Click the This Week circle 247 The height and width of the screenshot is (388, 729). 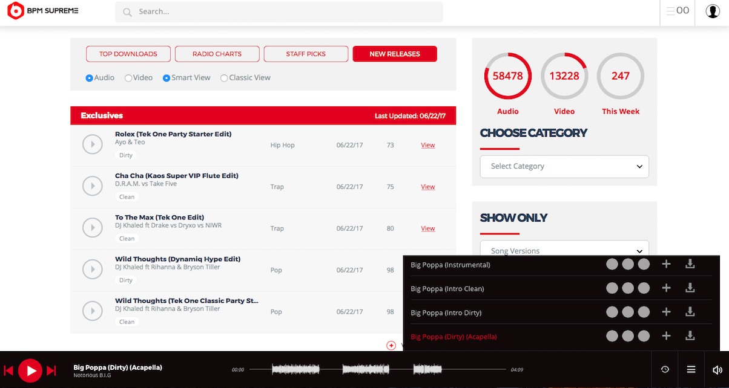pyautogui.click(x=621, y=76)
